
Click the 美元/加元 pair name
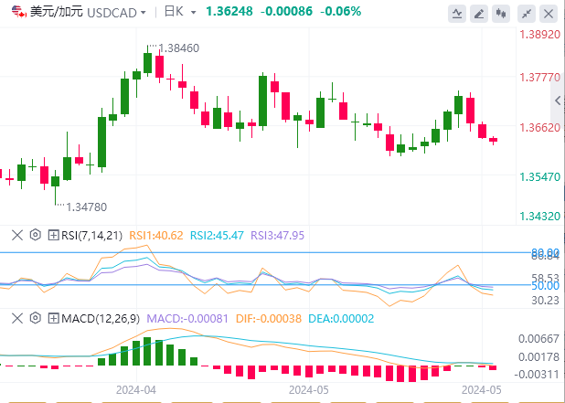(x=57, y=12)
